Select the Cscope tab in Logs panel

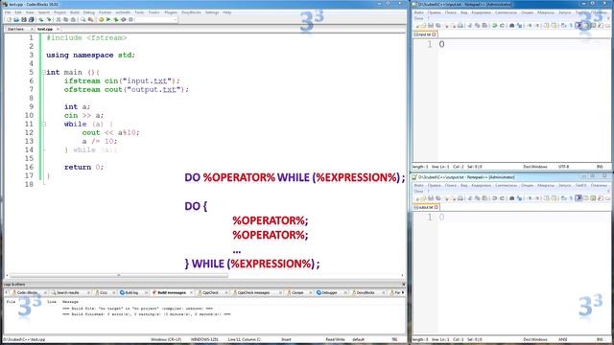pos(297,292)
